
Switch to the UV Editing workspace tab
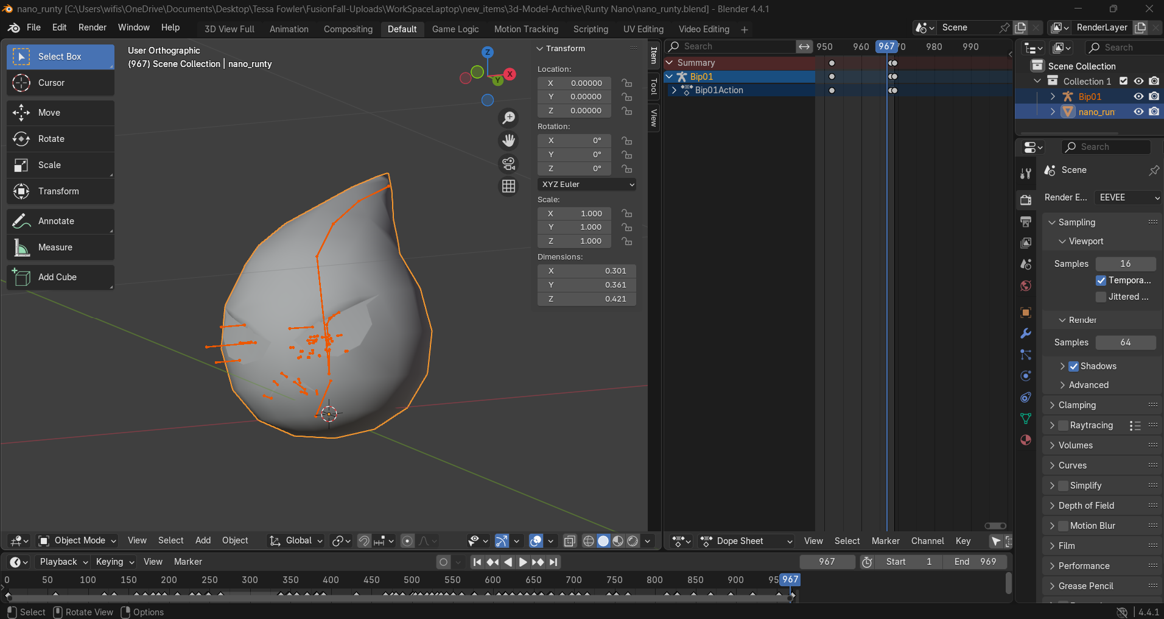pos(643,29)
